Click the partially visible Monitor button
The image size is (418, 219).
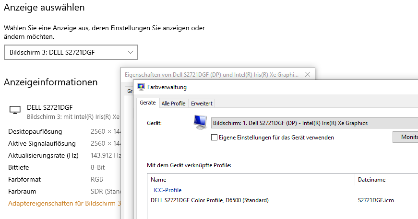click(406, 137)
